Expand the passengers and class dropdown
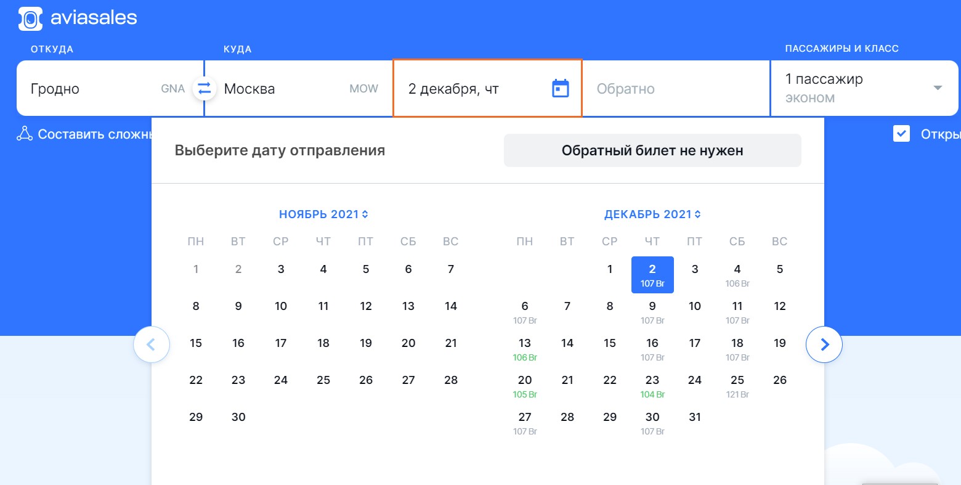This screenshot has width=961, height=485. (x=938, y=88)
